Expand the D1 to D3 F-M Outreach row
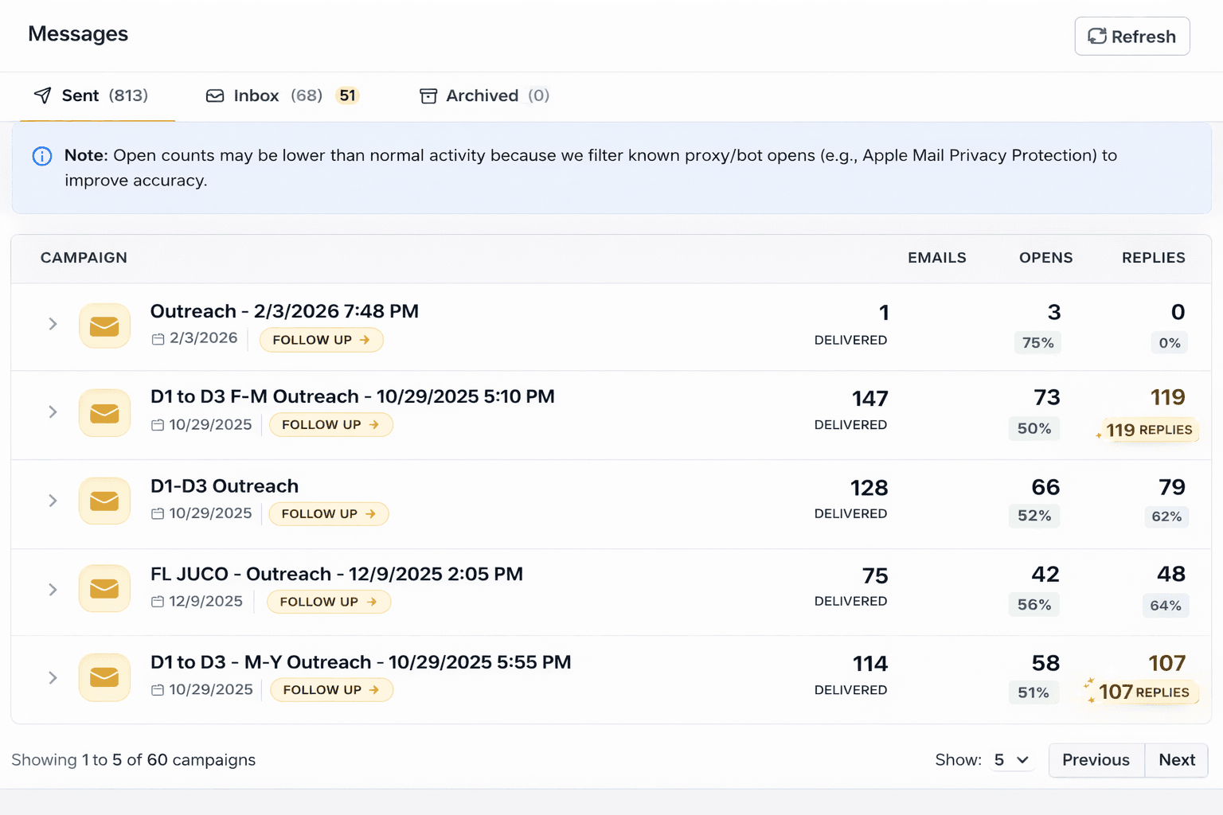The width and height of the screenshot is (1223, 815). coord(53,411)
